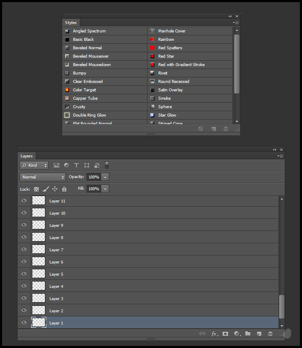This screenshot has height=348, width=302.
Task: Filter for type layers icon
Action: coord(76,165)
